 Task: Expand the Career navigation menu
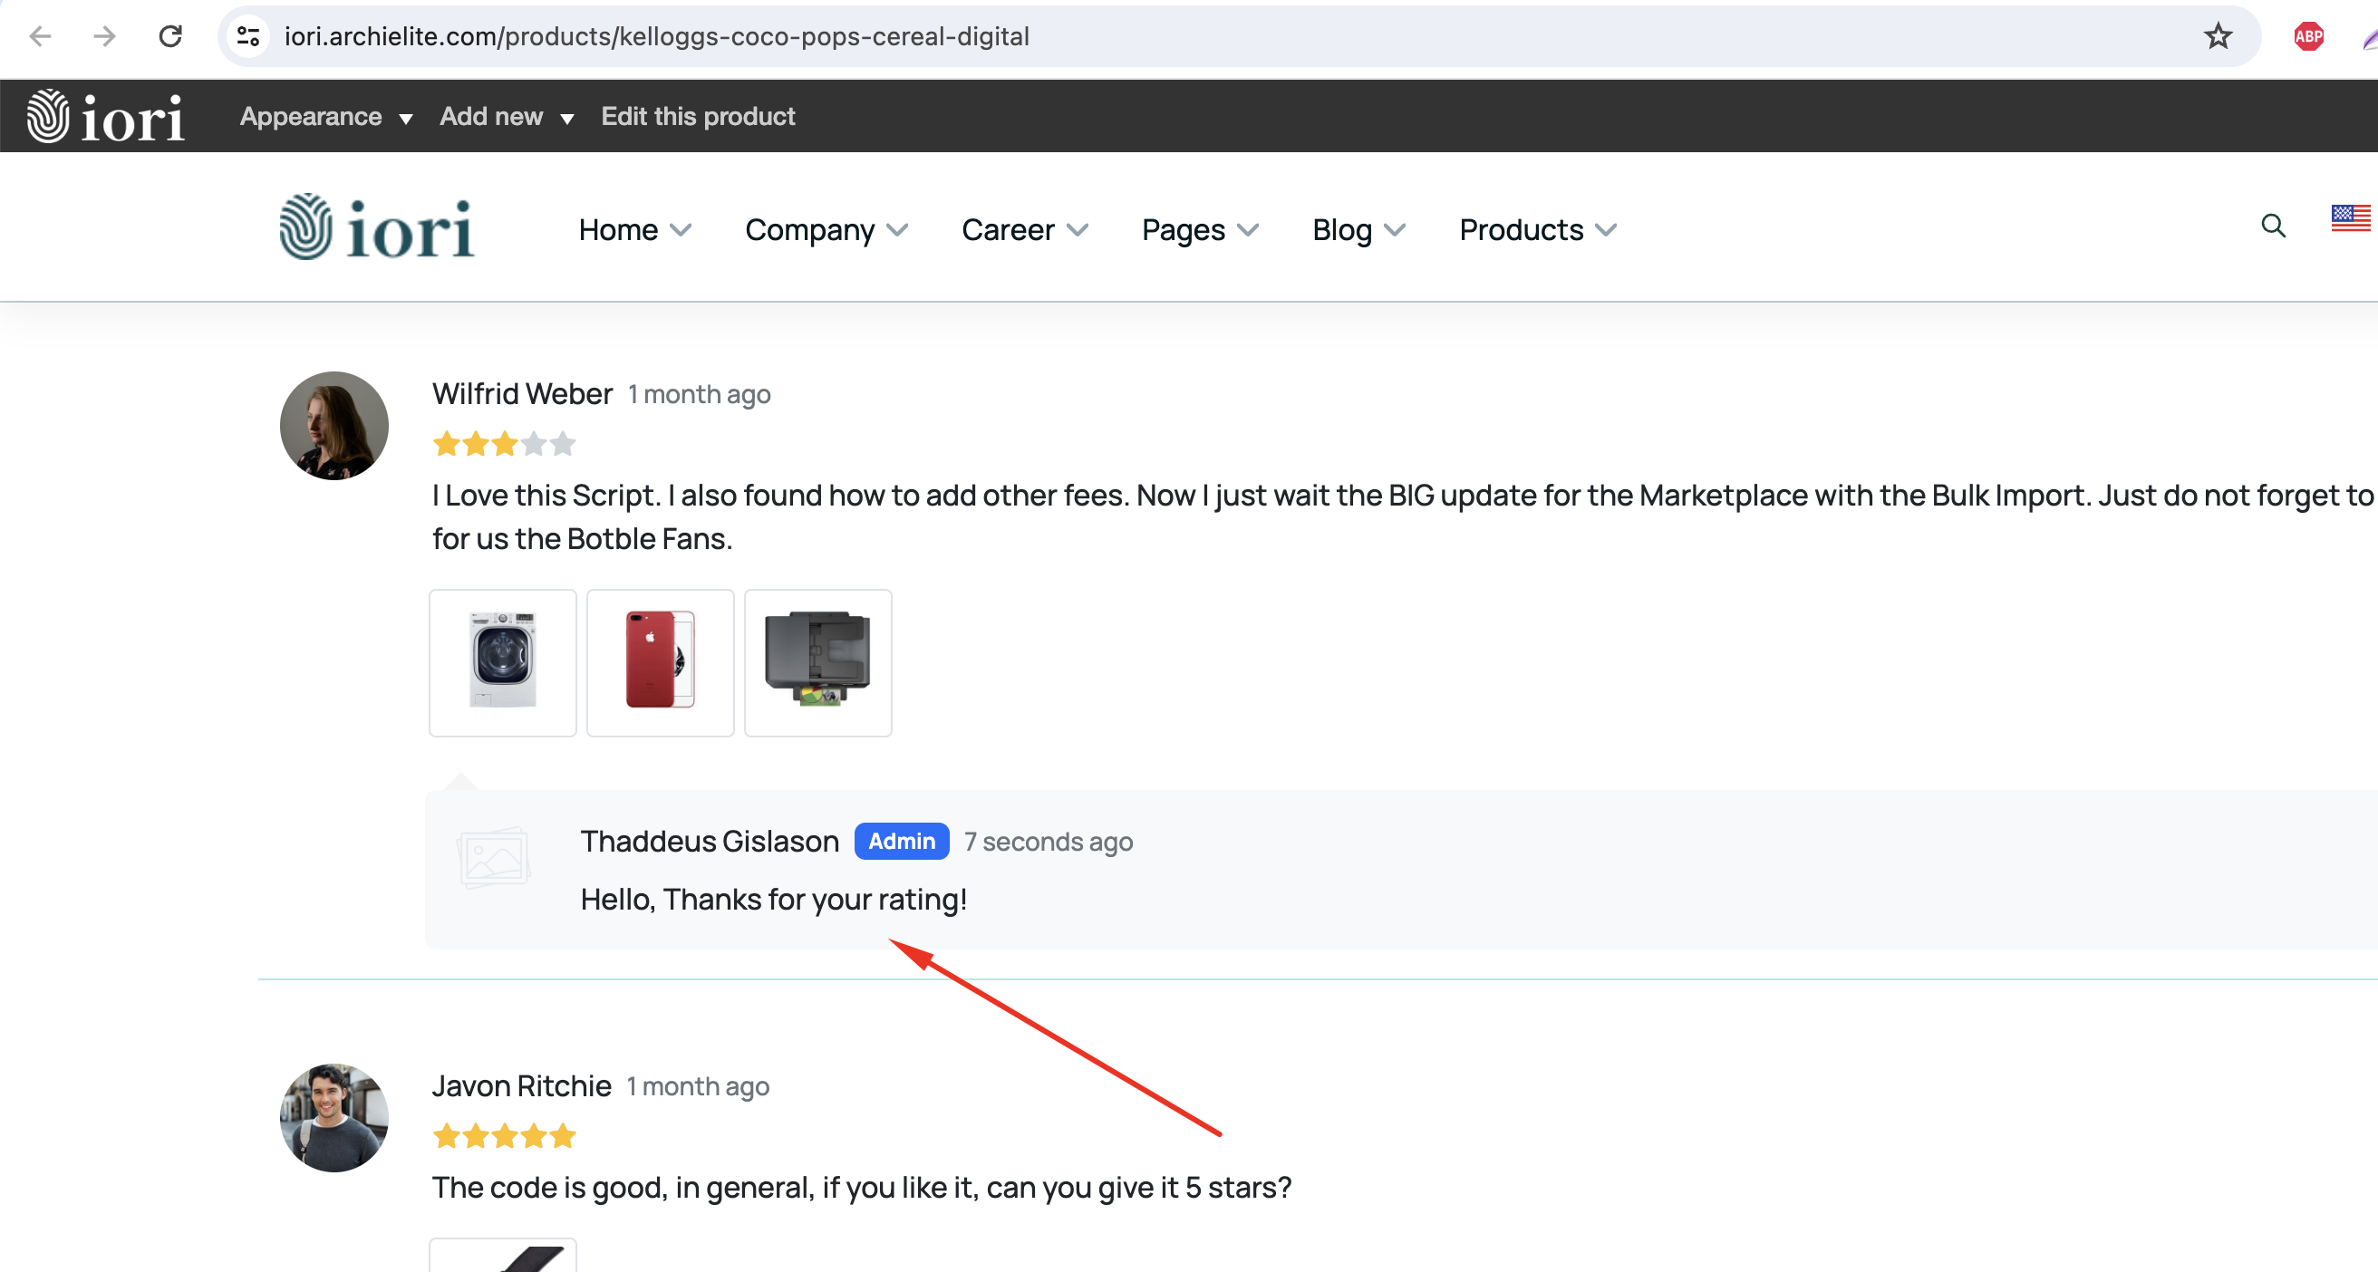1025,230
